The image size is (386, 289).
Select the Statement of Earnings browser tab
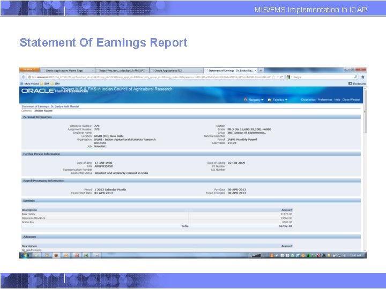point(231,71)
